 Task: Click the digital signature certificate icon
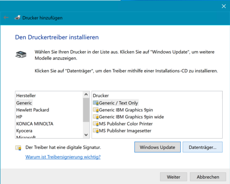pyautogui.click(x=18, y=148)
